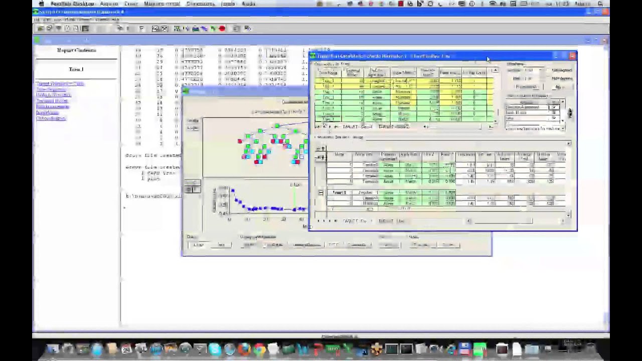Open Calendar from the Dock
642x361 pixels.
tap(126, 348)
